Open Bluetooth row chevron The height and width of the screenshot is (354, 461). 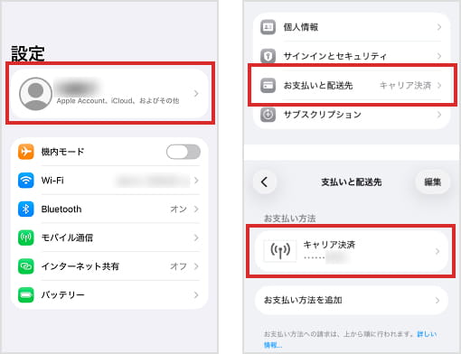pos(196,209)
